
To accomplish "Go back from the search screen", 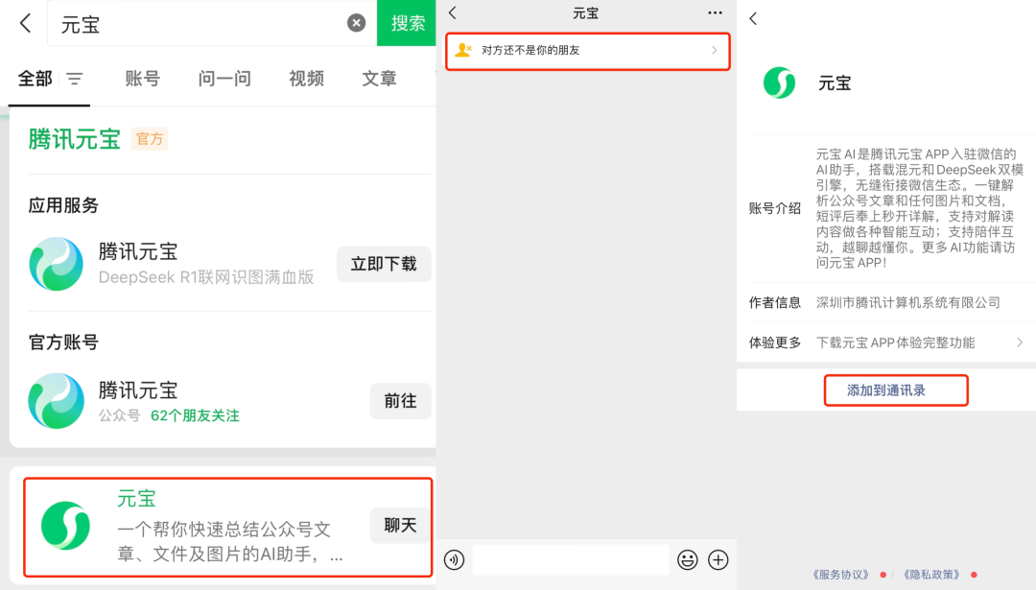I will click(25, 24).
